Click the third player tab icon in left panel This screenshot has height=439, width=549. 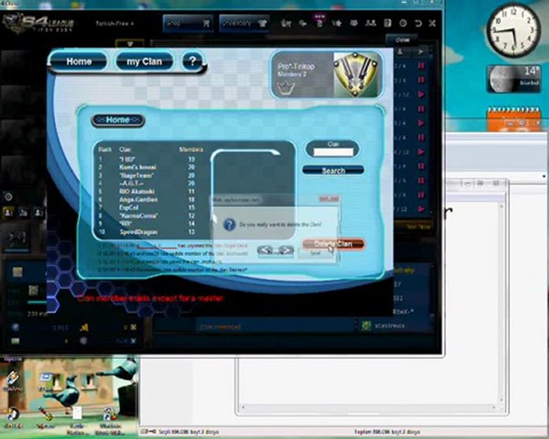point(39,213)
